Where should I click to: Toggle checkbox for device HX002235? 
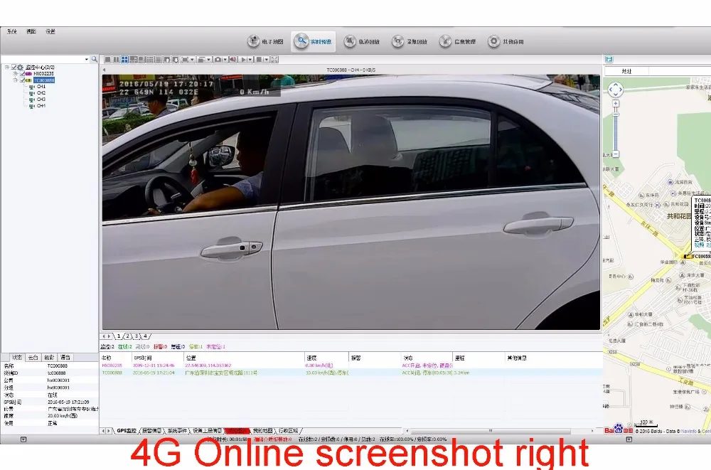click(22, 73)
